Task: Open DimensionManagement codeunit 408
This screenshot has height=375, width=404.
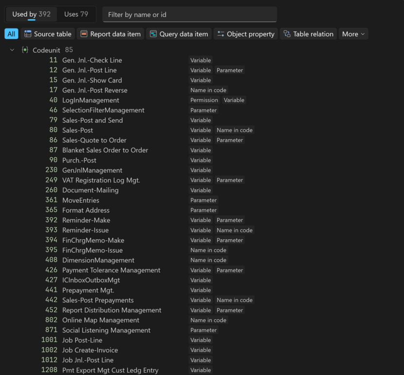Action: coord(98,260)
